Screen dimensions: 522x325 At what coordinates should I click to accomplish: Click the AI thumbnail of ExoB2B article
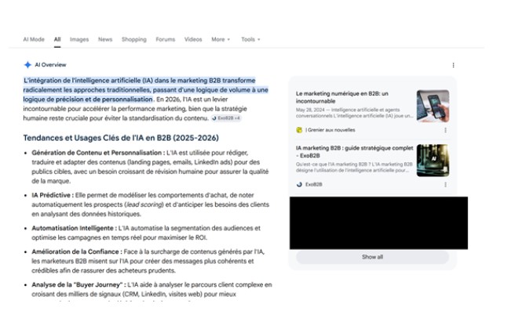point(433,161)
